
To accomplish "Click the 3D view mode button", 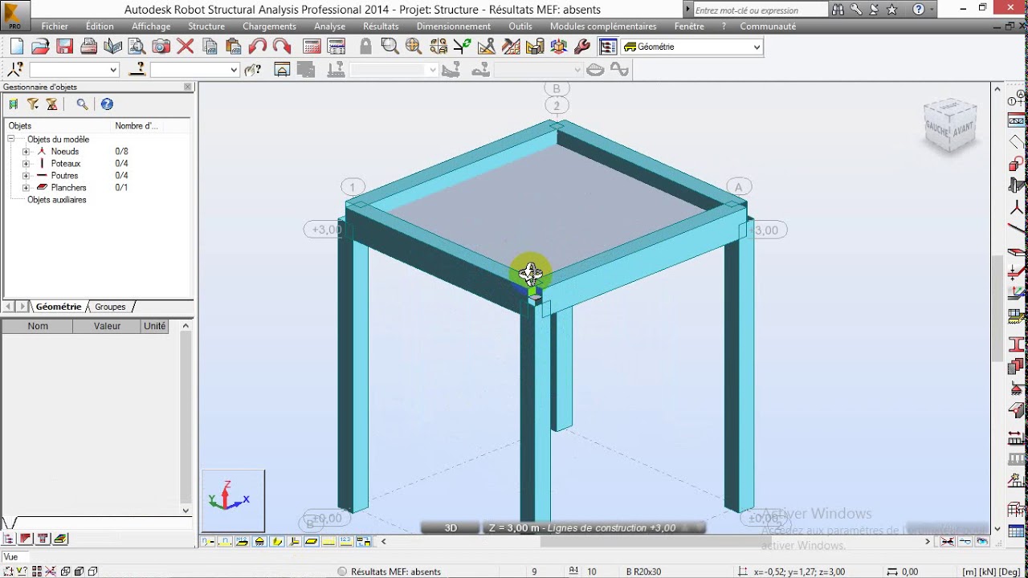I will (451, 527).
